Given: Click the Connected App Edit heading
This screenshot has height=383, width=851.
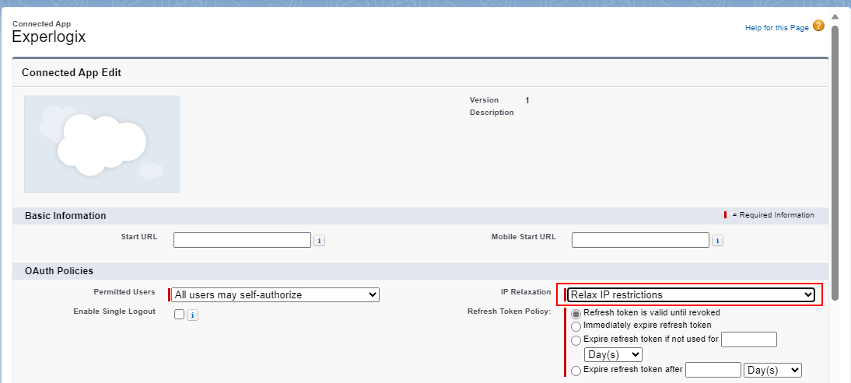Looking at the screenshot, I should [72, 72].
